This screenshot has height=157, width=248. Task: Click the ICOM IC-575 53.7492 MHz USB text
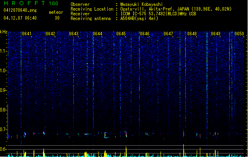158,14
